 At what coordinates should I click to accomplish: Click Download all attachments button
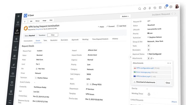[x=144, y=82]
